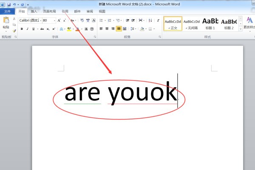Open the 页面布局 ribbon tab

[49, 11]
